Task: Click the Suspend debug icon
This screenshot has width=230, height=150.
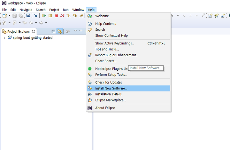Action: [50, 16]
